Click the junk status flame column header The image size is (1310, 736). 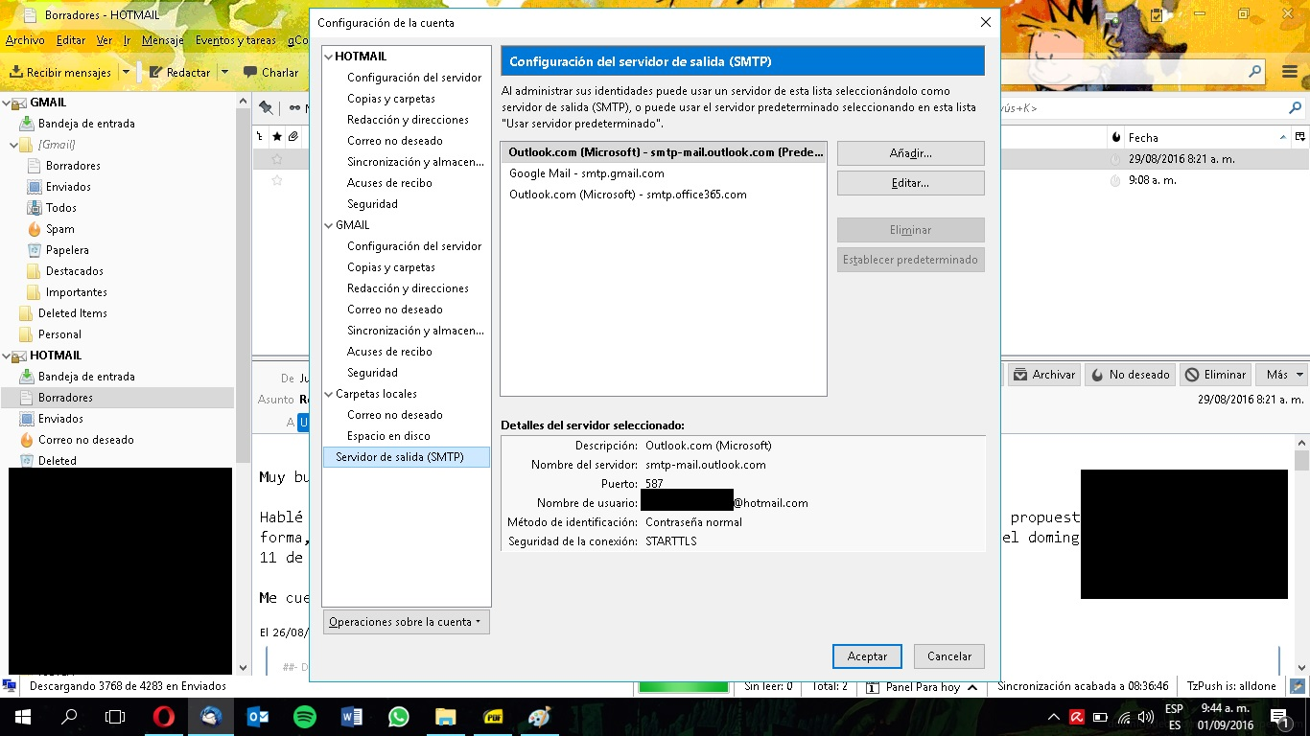click(x=1115, y=137)
